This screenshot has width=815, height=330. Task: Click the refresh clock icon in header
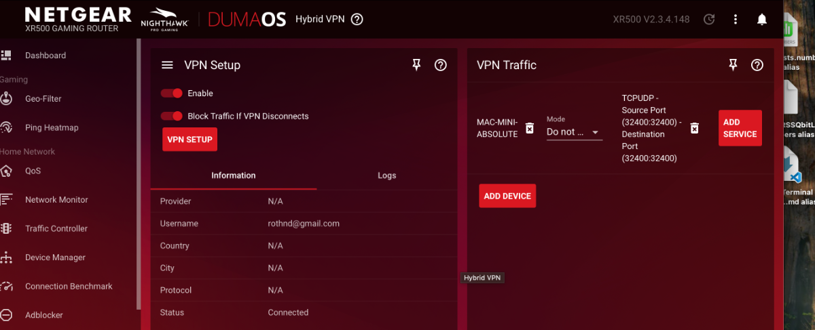tap(709, 19)
